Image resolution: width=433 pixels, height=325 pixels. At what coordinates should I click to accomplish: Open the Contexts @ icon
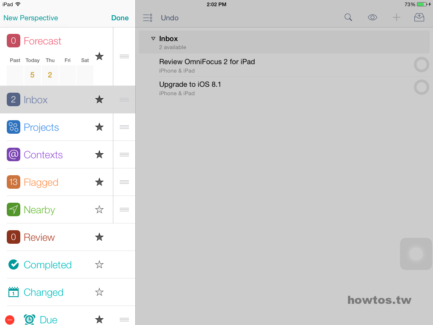pos(13,154)
